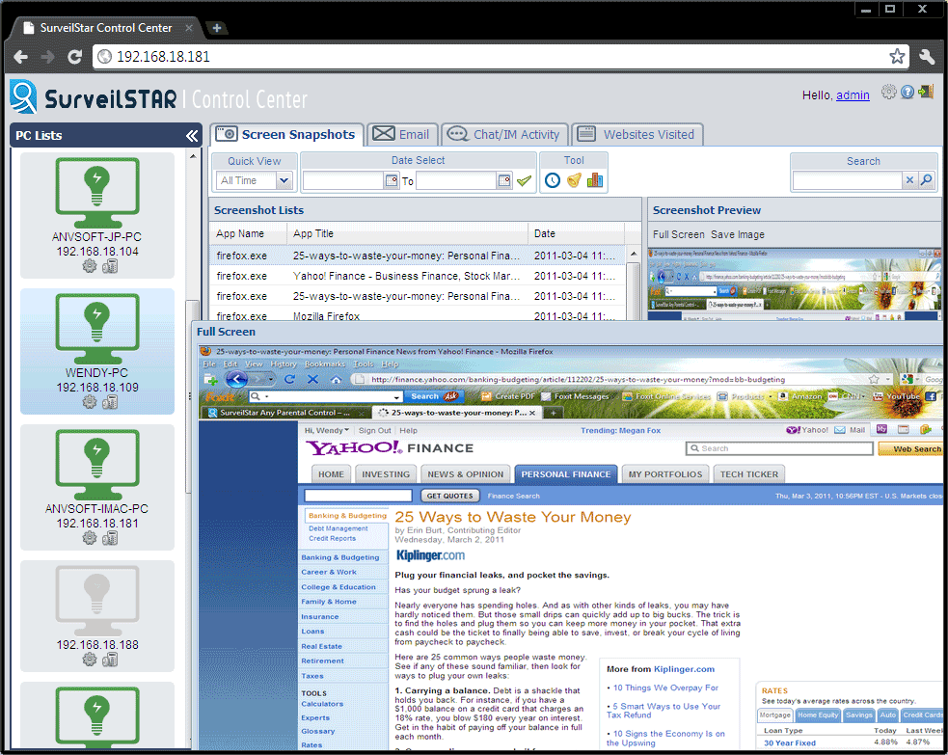Open the gear settings for ANVSOFT-IMAC-PC
This screenshot has height=755, width=948.
pos(90,538)
